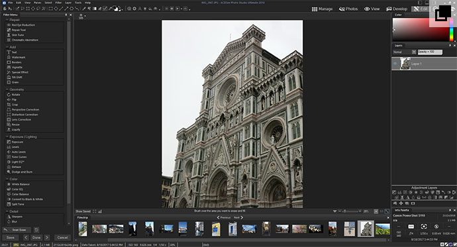Open the Dehaze filter
The width and height of the screenshot is (457, 247).
[x=14, y=167]
